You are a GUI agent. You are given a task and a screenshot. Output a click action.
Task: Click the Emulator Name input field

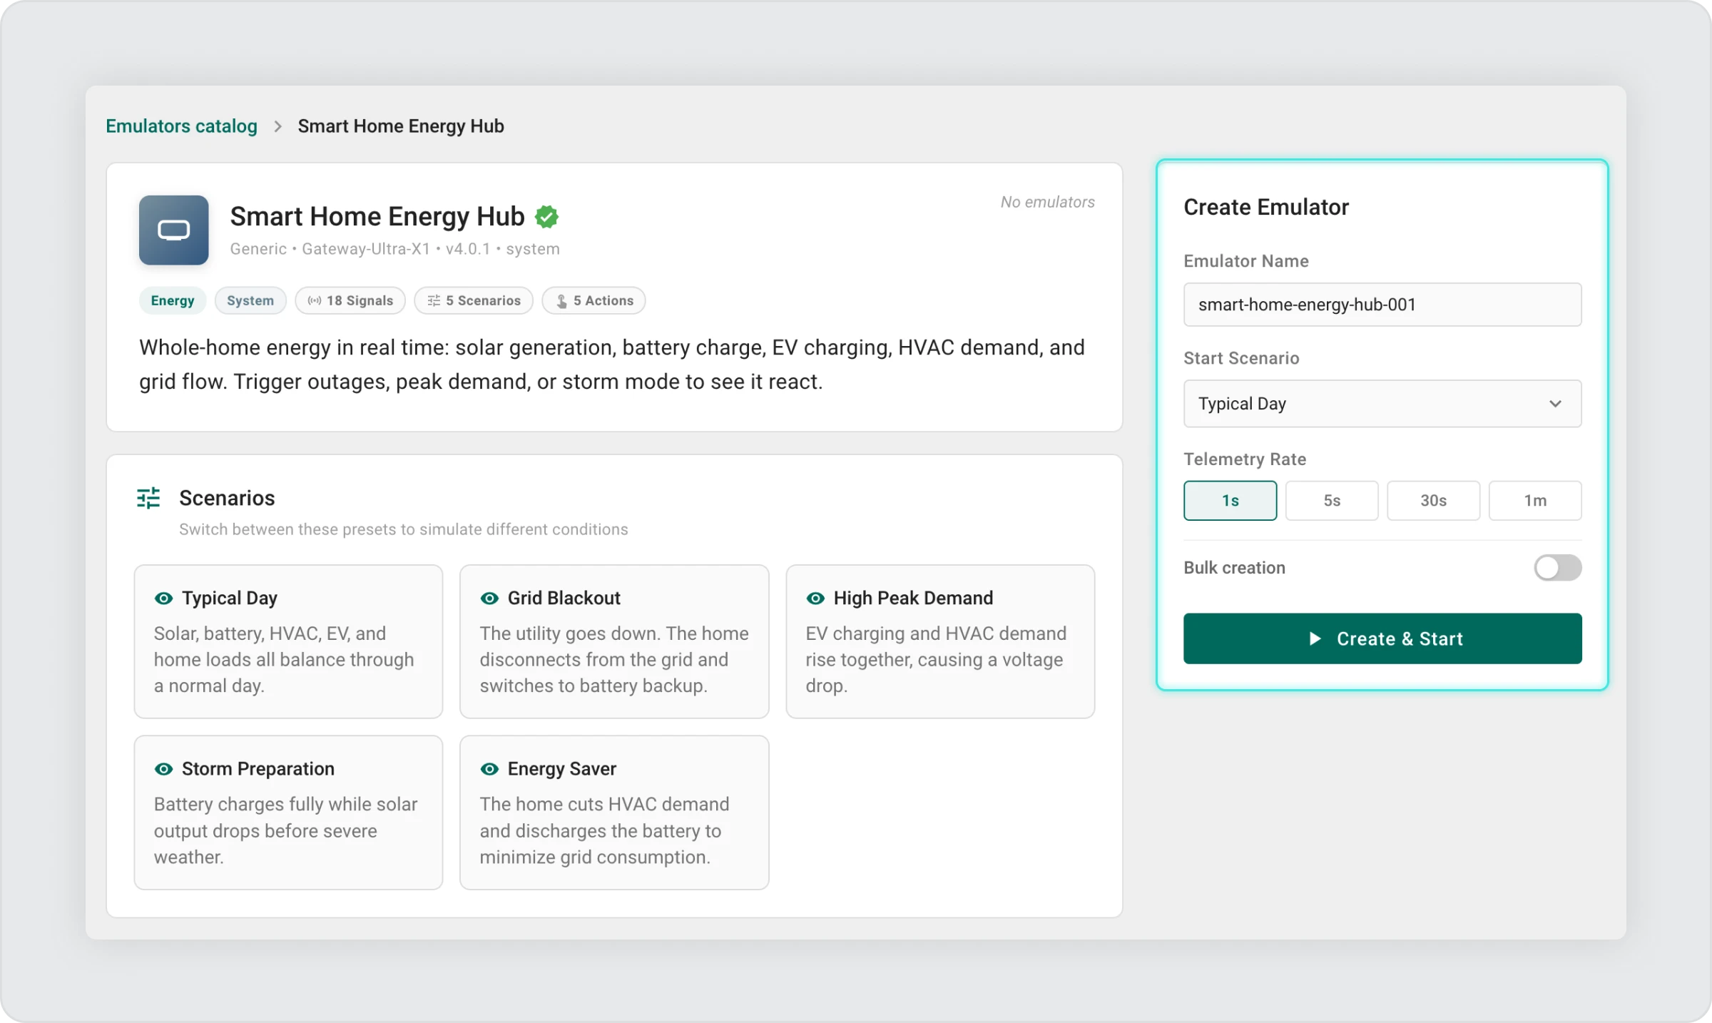point(1382,305)
